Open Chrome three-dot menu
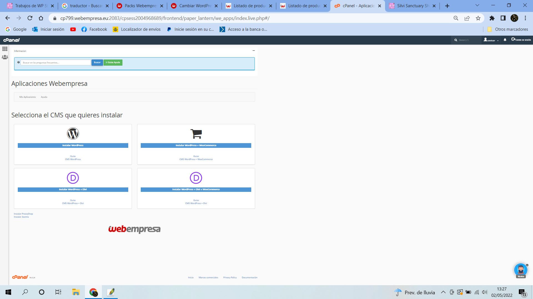533x299 pixels. coord(525,18)
